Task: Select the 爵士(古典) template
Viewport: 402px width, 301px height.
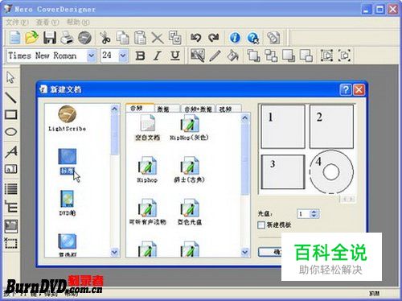Action: [x=190, y=170]
